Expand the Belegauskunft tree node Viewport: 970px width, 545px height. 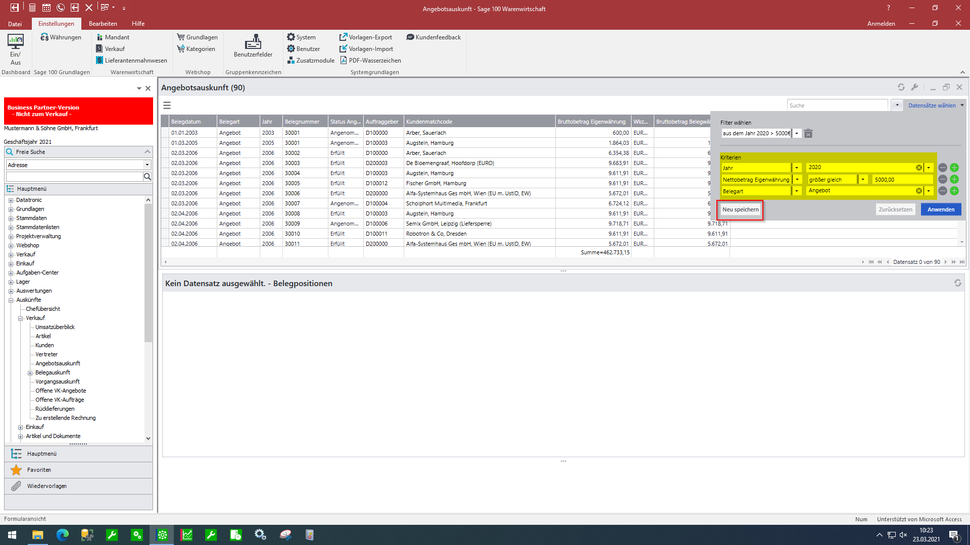(30, 373)
